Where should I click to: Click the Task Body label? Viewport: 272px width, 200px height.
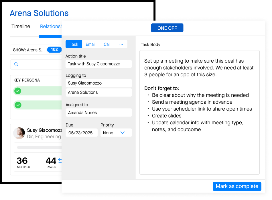pyautogui.click(x=150, y=45)
